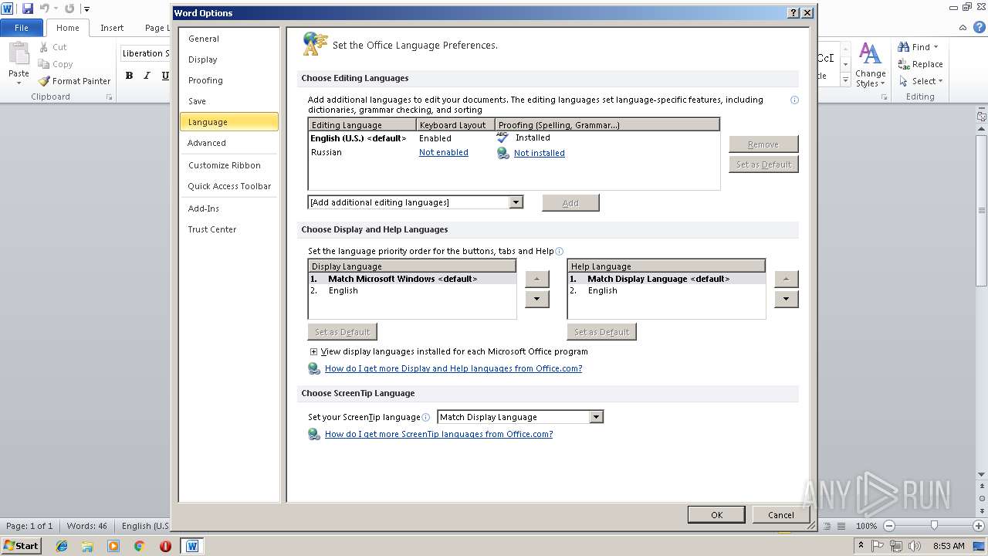Image resolution: width=988 pixels, height=556 pixels.
Task: Open the Windows Start button
Action: point(21,546)
